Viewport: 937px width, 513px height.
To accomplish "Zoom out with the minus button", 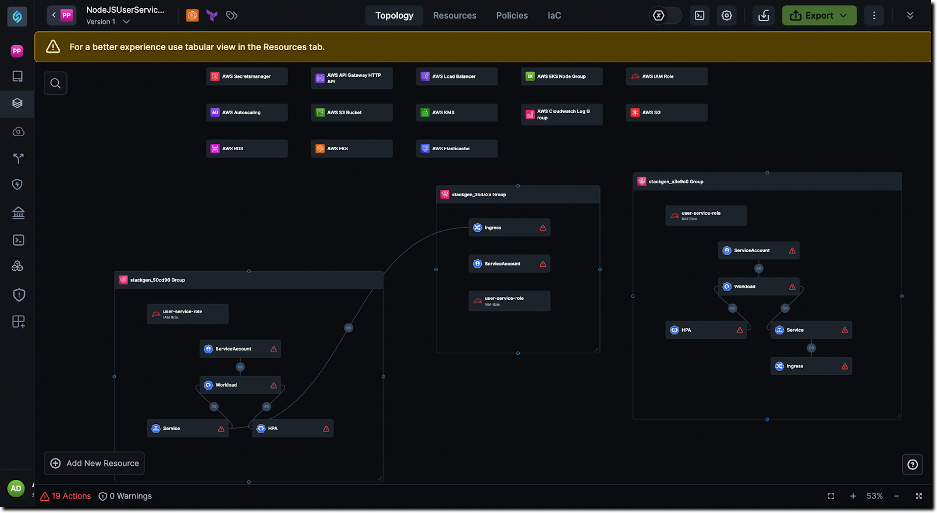I will coord(897,496).
